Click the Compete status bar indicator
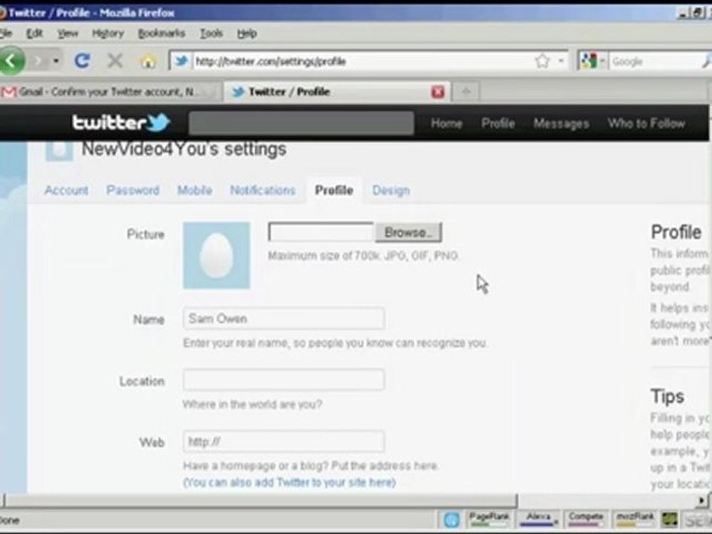 click(586, 519)
